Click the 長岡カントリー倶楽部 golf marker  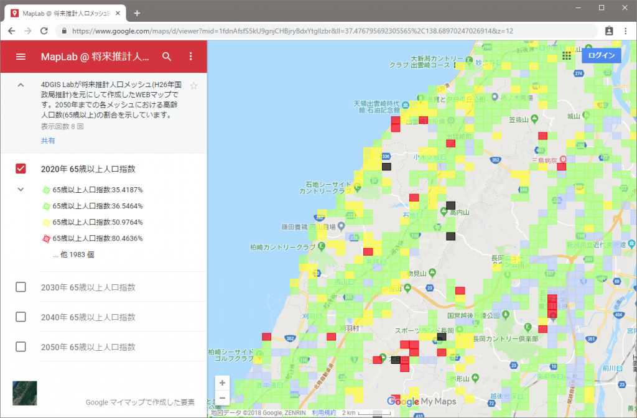[x=528, y=327]
